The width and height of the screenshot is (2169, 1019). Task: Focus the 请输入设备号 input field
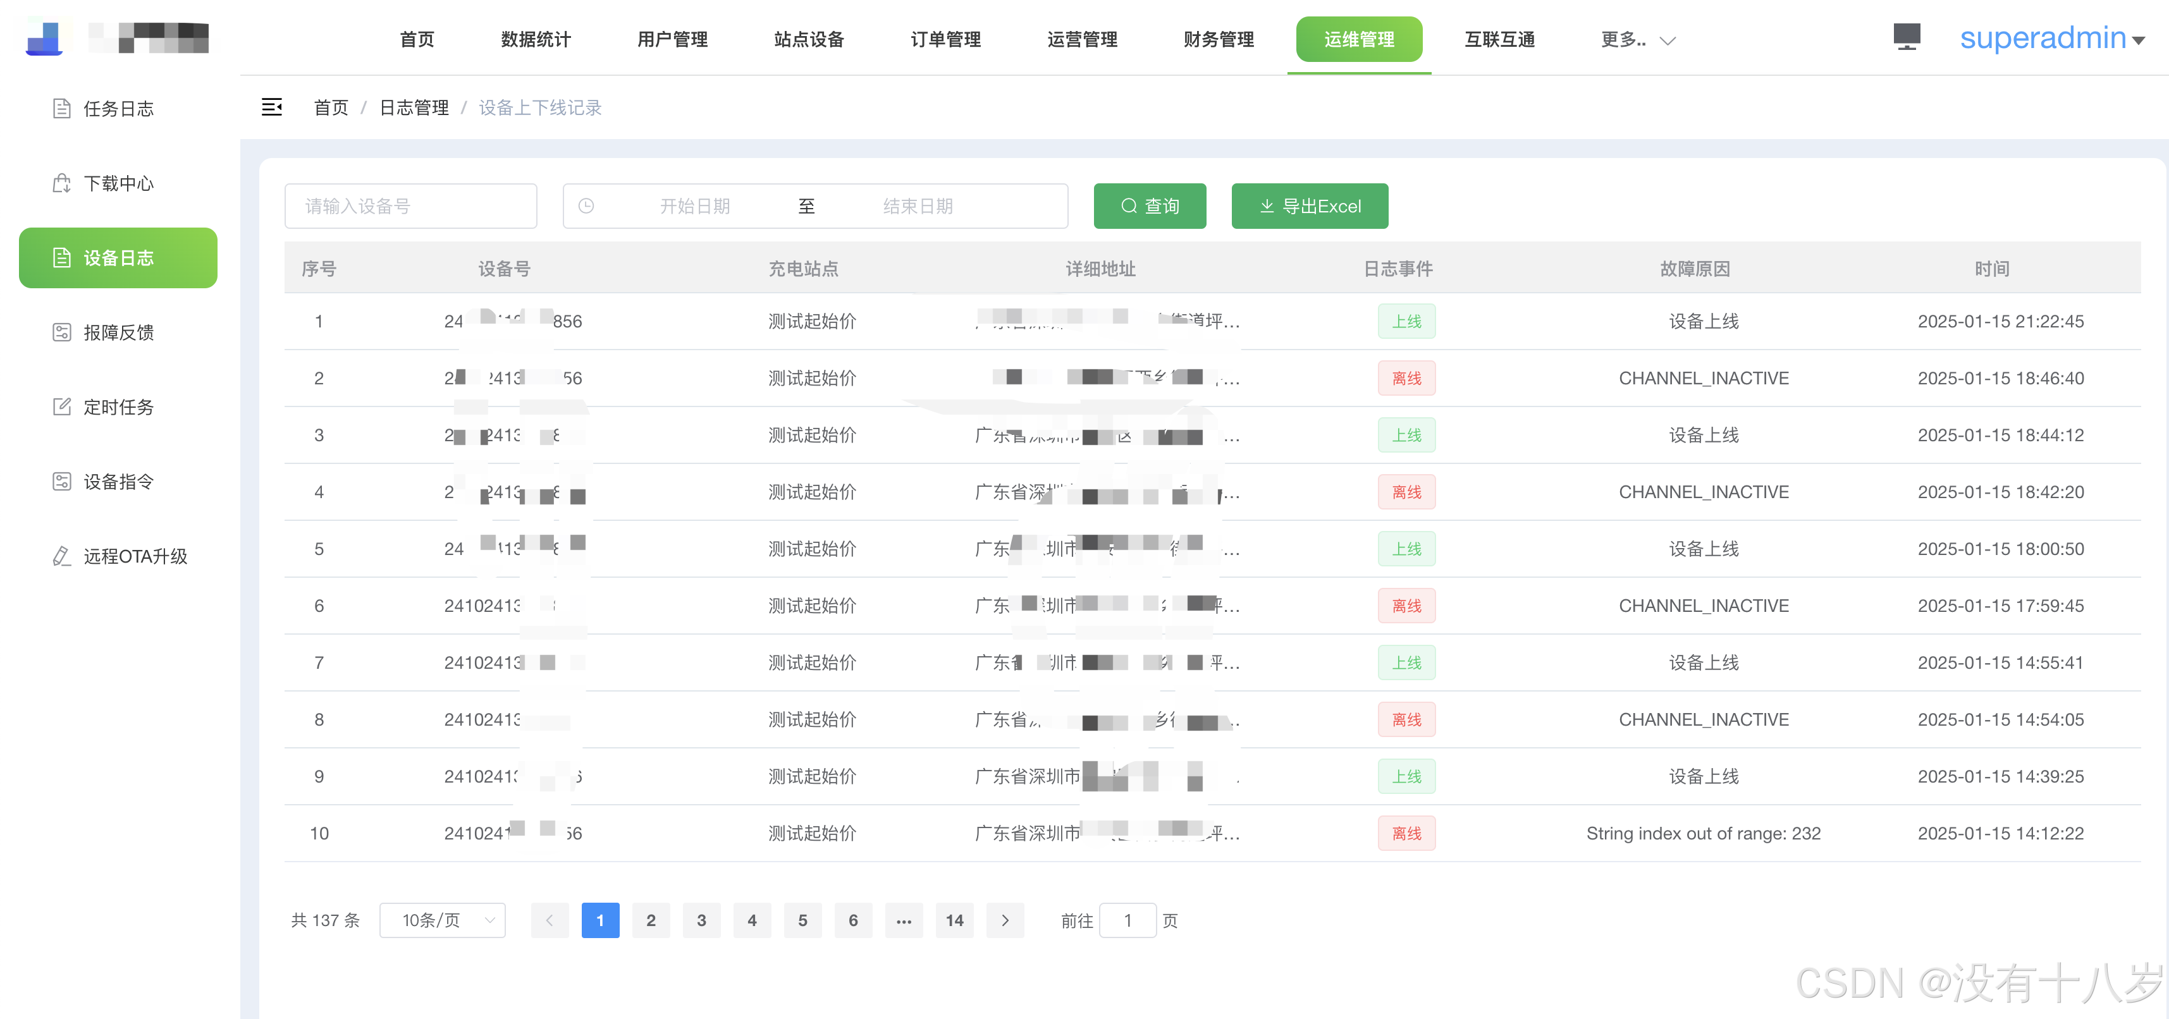(x=411, y=206)
